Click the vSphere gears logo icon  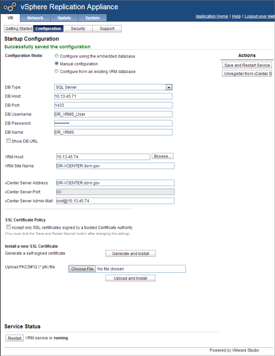(10, 7)
